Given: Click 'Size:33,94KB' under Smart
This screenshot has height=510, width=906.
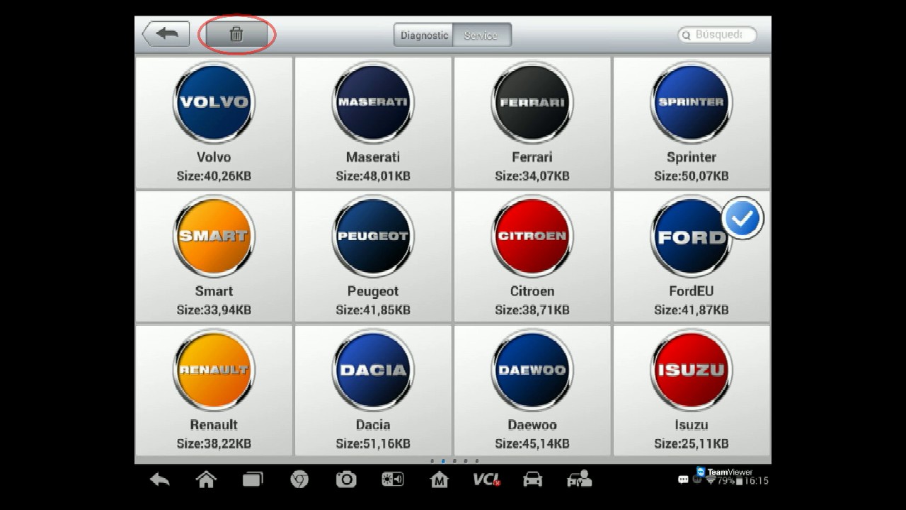Looking at the screenshot, I should [214, 310].
